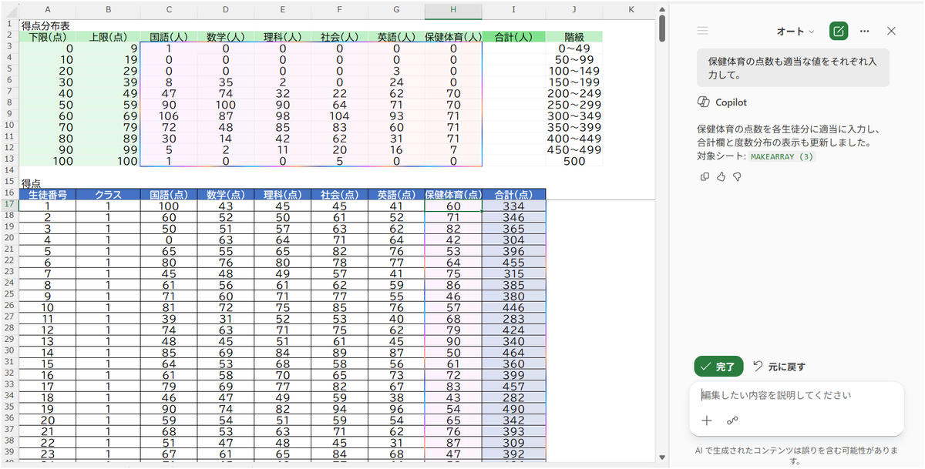Screen dimensions: 925x469
Task: Select the 合計(人) header cell
Action: tap(513, 36)
